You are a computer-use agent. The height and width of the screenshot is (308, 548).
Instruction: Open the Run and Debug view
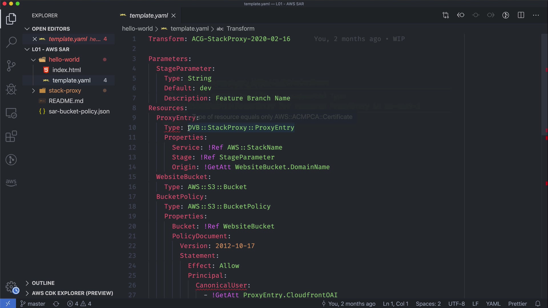[11, 89]
